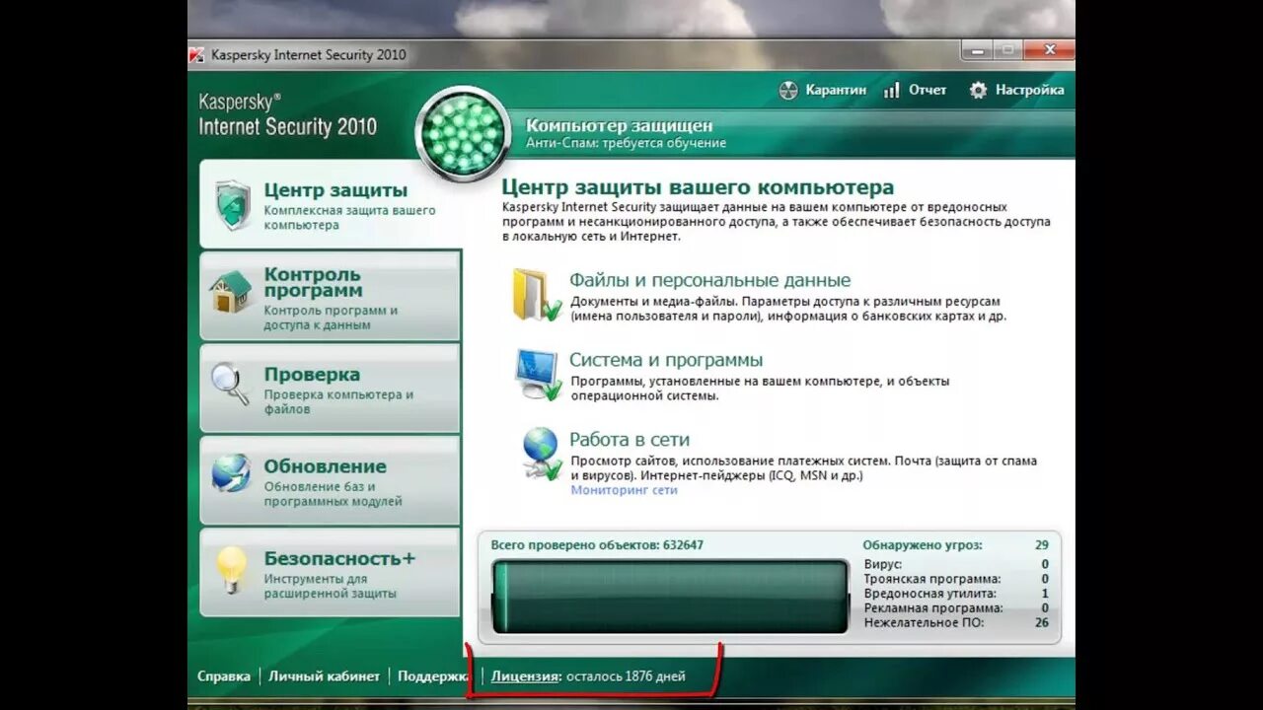Screen dimensions: 1263x710
Task: Click 'Всего проверено объектов: 632647' text
Action: pyautogui.click(x=597, y=544)
